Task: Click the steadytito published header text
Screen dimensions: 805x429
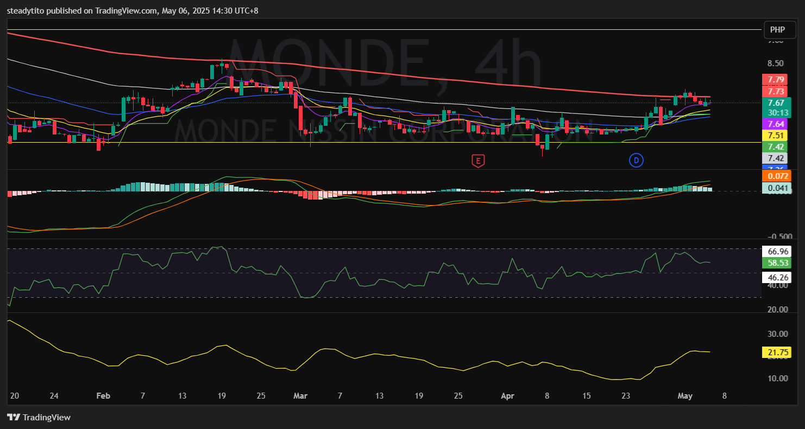Action: pyautogui.click(x=133, y=10)
